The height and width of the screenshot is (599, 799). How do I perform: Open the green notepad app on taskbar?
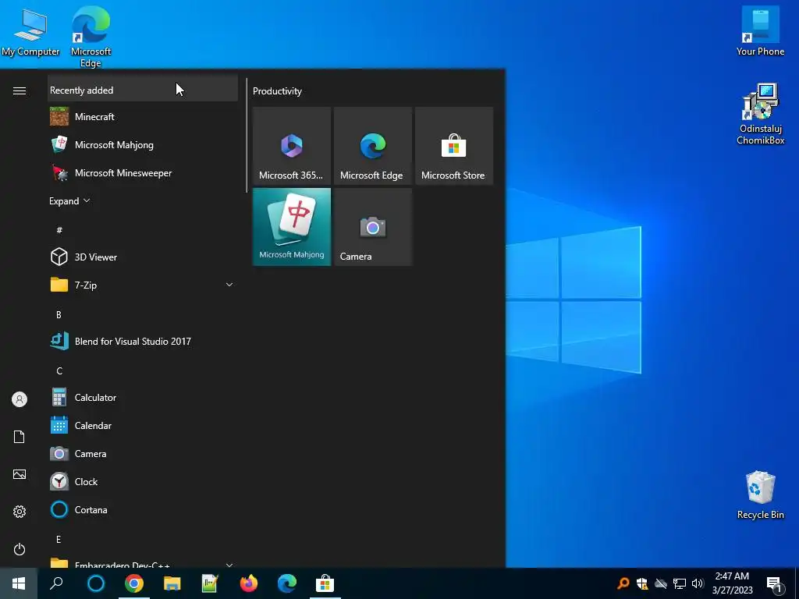(210, 583)
